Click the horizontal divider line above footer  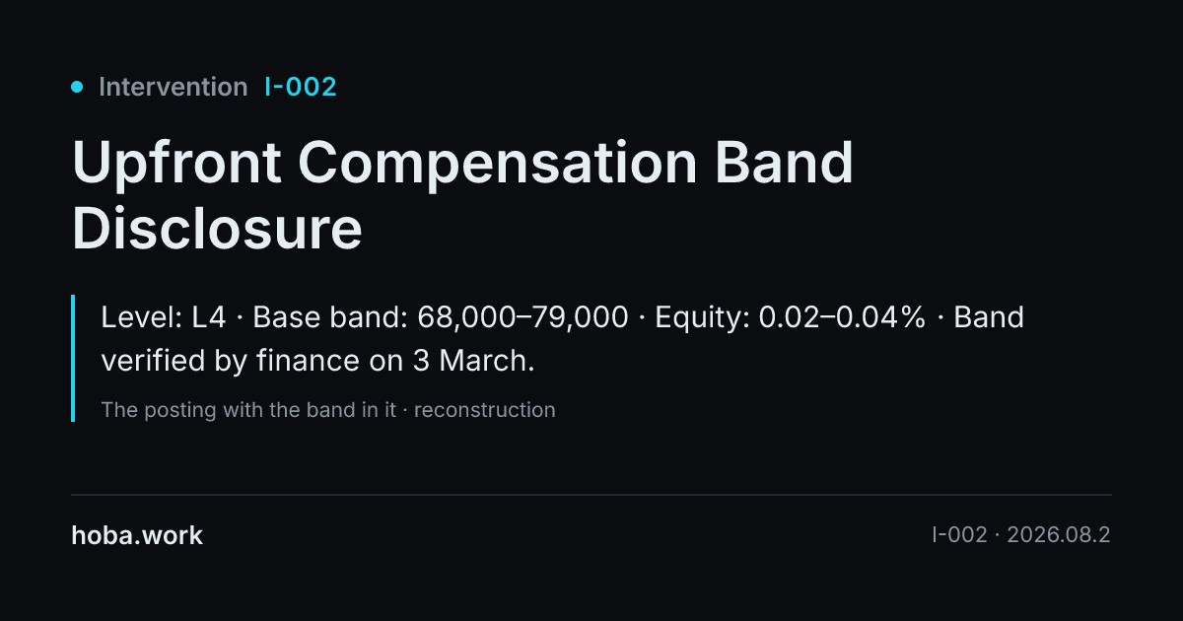(591, 494)
